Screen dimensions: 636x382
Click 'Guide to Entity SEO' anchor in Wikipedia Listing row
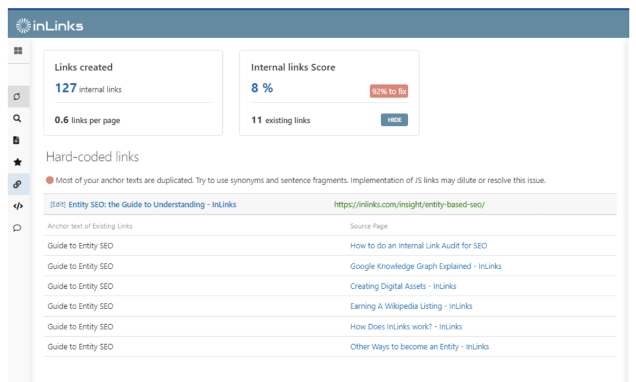pos(80,306)
